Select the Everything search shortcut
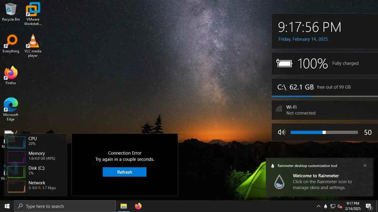378x212 pixels. coord(11,44)
